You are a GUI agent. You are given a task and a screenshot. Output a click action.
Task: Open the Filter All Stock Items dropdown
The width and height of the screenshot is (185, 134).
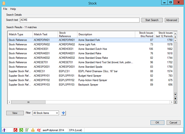pos(46,113)
